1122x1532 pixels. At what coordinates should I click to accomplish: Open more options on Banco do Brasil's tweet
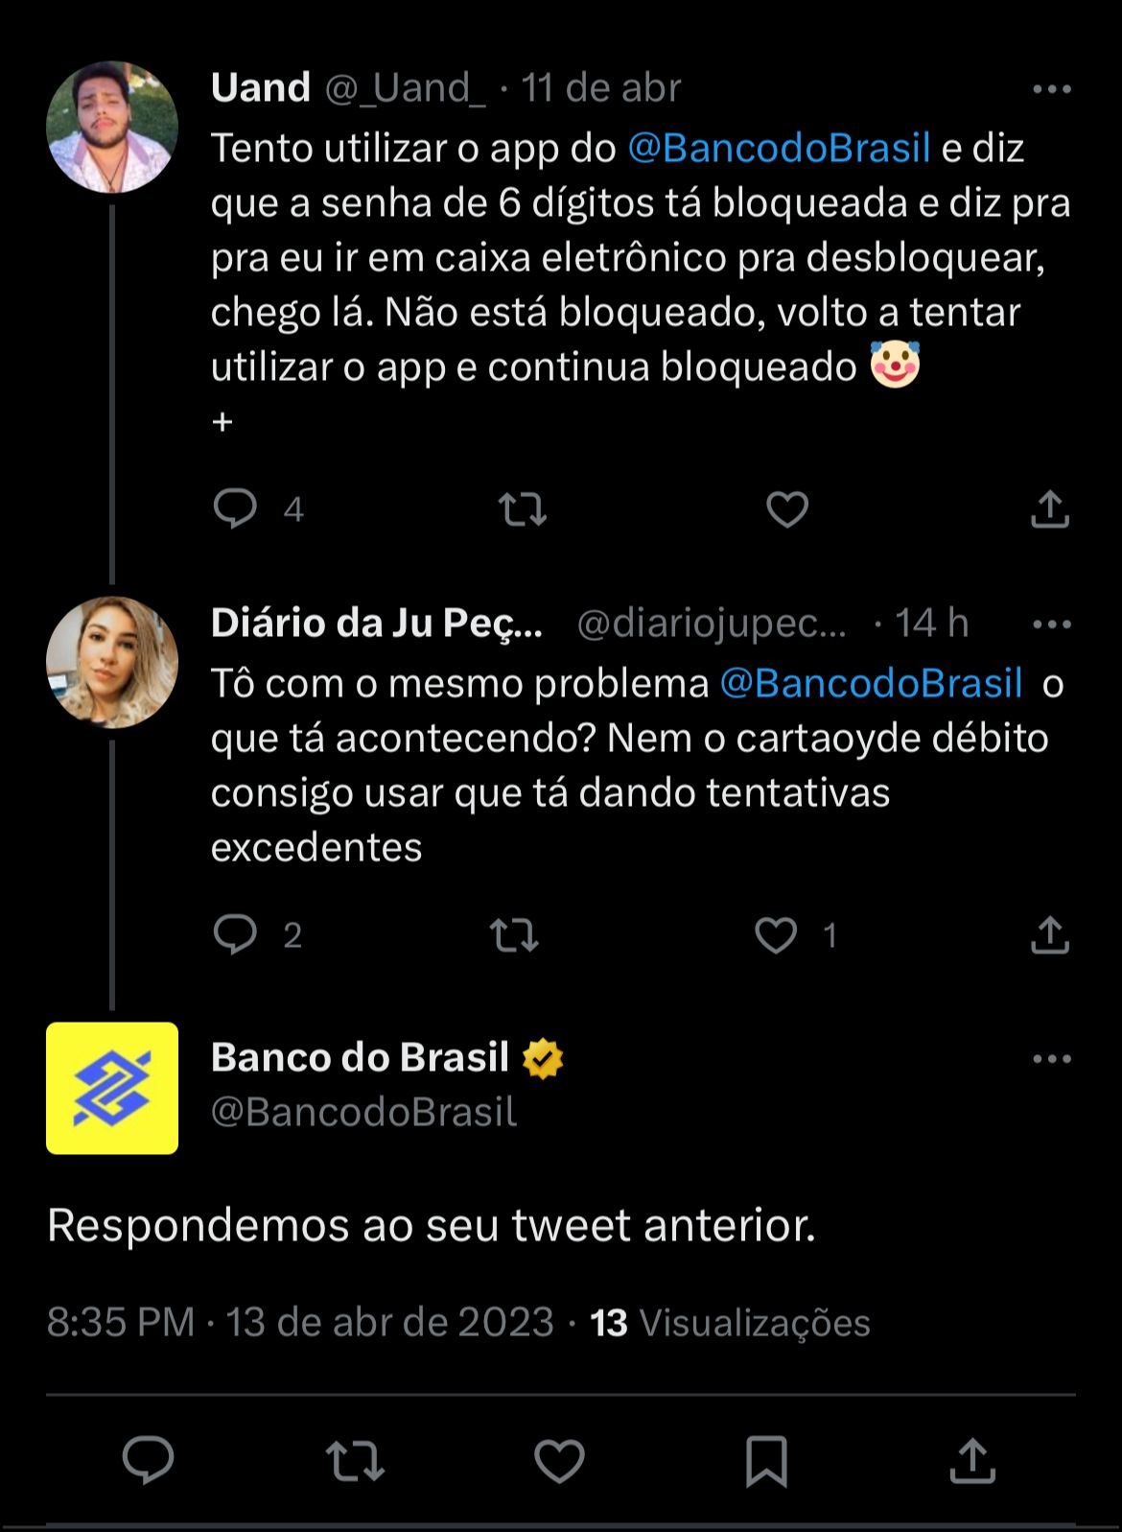1051,1059
